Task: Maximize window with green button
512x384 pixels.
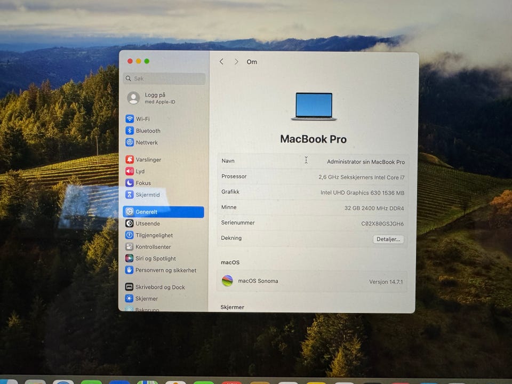Action: 147,61
